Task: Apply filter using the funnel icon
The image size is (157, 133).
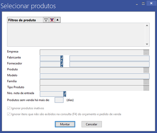Action: [x=46, y=20]
